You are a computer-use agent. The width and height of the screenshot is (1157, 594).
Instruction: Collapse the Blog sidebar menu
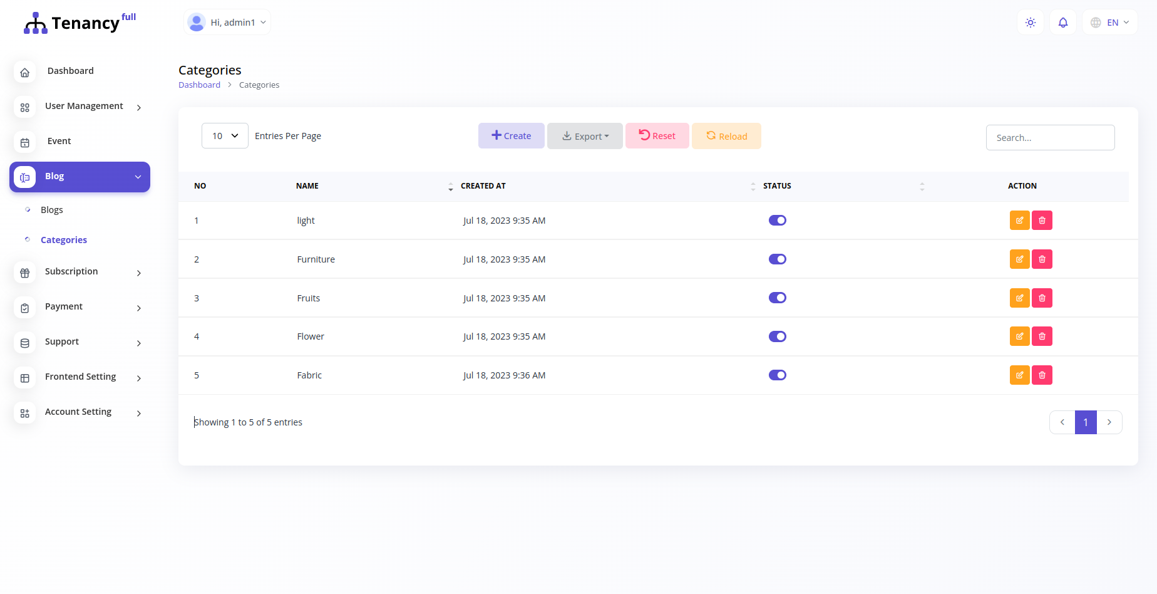click(80, 176)
